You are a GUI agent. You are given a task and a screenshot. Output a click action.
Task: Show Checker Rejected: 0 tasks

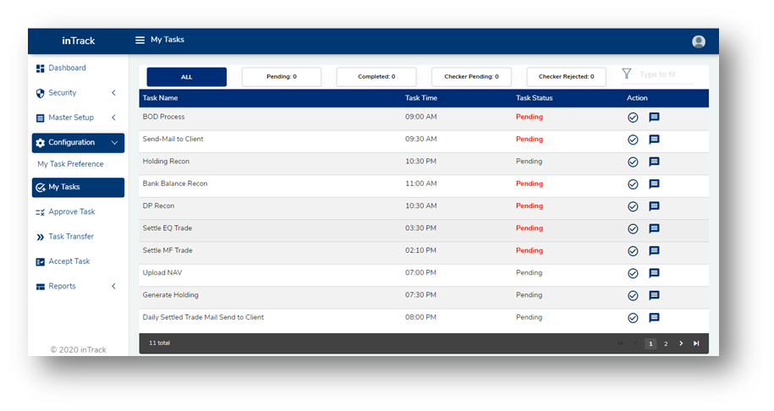click(x=566, y=77)
